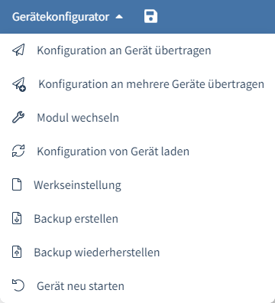Collapse the Gerätekonfigurator dropdown arrow
The image size is (275, 303).
pyautogui.click(x=119, y=17)
